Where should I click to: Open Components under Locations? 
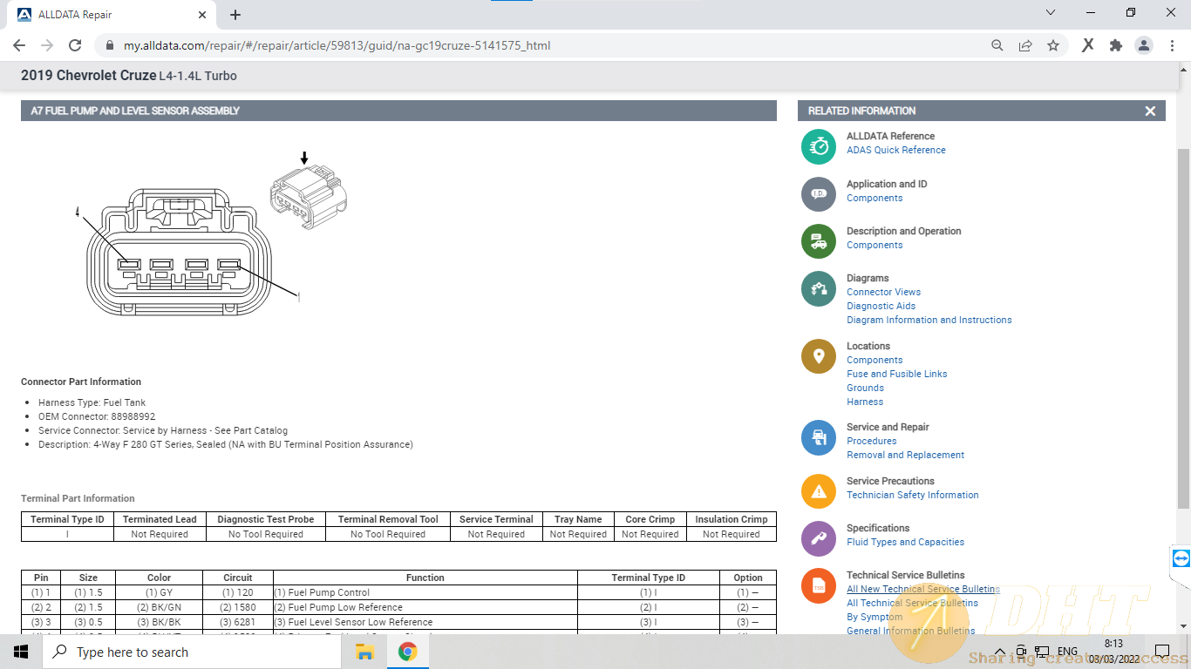pyautogui.click(x=875, y=360)
